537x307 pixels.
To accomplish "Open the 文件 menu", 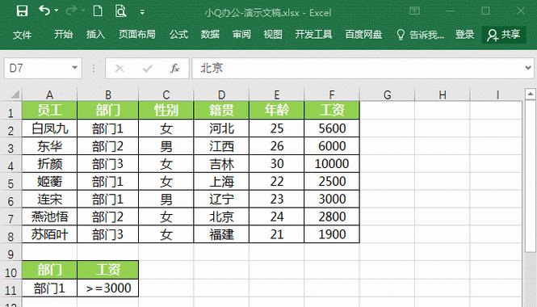I will click(23, 35).
